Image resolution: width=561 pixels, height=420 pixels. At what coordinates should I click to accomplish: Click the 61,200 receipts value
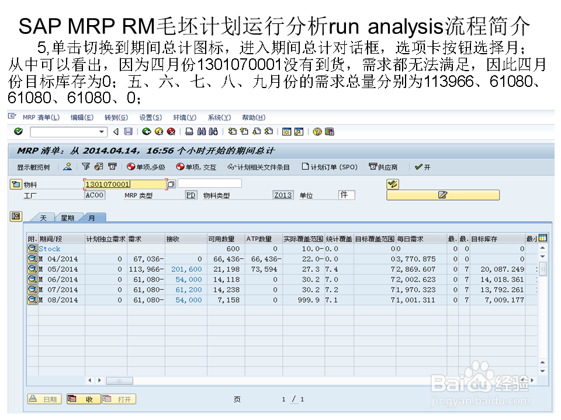(x=189, y=290)
